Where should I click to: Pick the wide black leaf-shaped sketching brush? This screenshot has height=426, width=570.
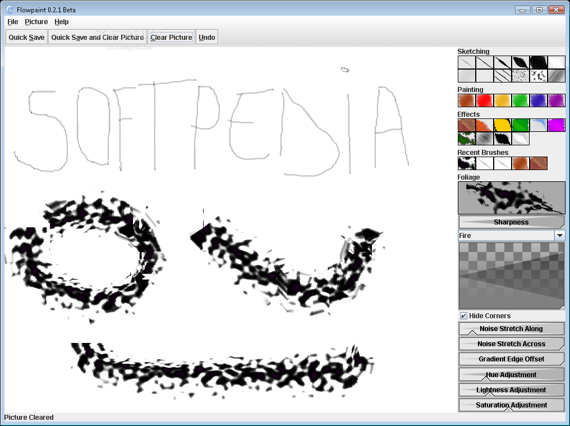(521, 62)
